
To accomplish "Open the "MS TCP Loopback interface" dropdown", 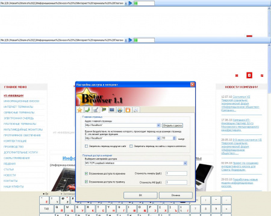I will (x=185, y=163).
